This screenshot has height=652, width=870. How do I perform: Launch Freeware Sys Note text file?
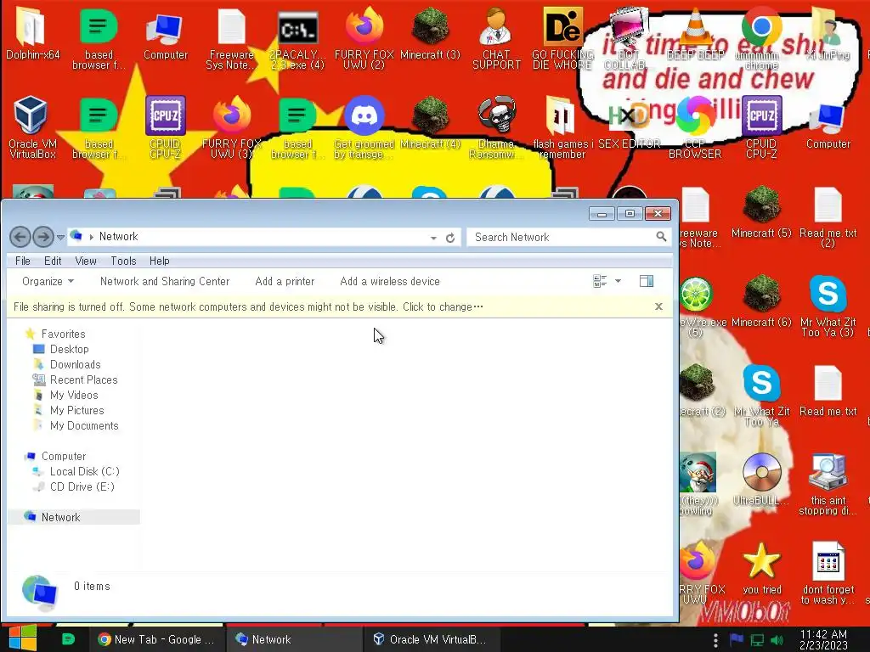coord(231,37)
